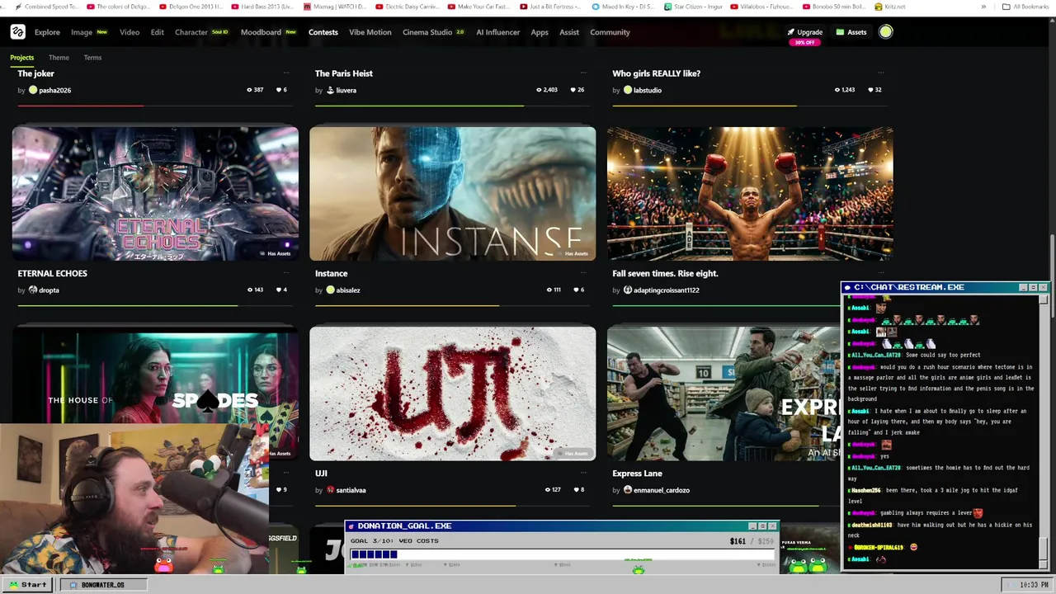Image resolution: width=1056 pixels, height=594 pixels.
Task: Open the user profile avatar
Action: pyautogui.click(x=885, y=32)
